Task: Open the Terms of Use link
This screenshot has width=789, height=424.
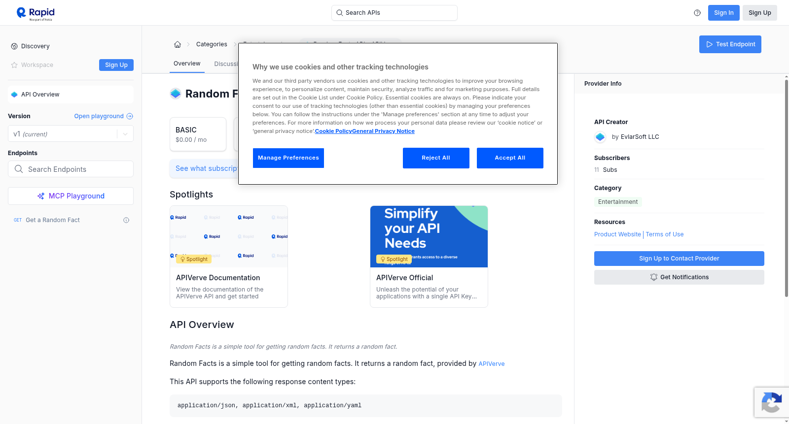Action: pyautogui.click(x=665, y=234)
